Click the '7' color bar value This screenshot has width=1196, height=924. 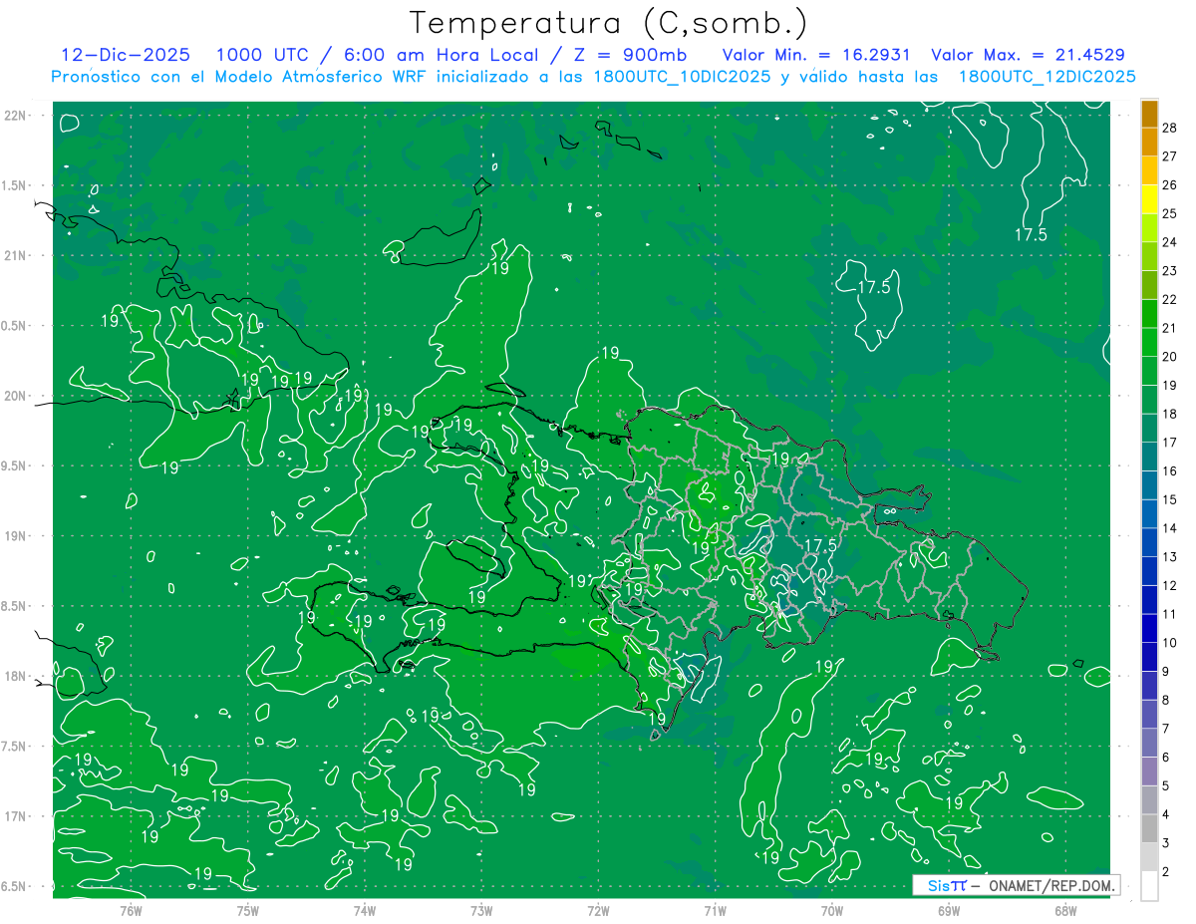point(1166,729)
